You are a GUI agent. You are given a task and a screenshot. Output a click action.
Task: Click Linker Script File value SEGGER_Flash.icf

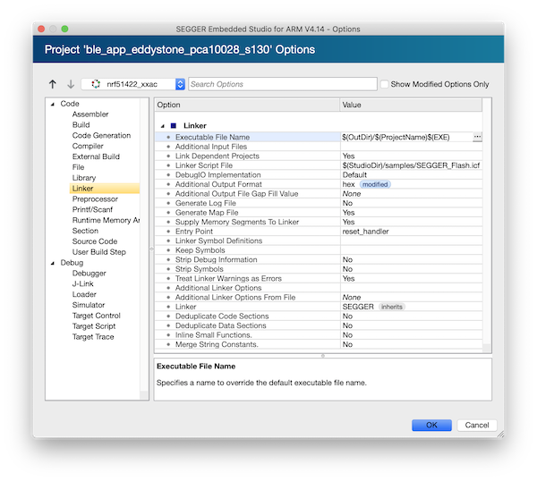411,165
